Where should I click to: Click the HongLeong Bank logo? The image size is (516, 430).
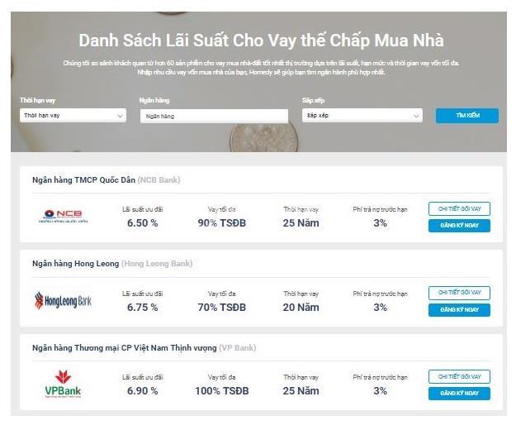click(63, 300)
